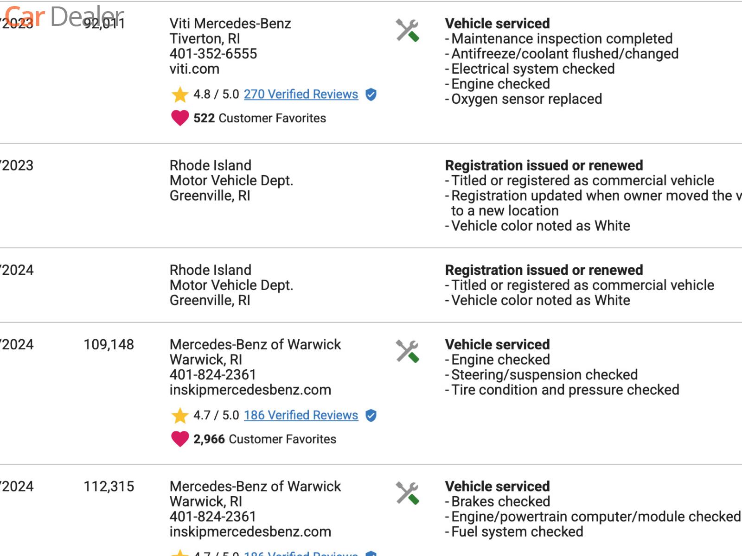Click the 109,148 mileage entry
Viewport: 742px width, 556px height.
pos(109,345)
